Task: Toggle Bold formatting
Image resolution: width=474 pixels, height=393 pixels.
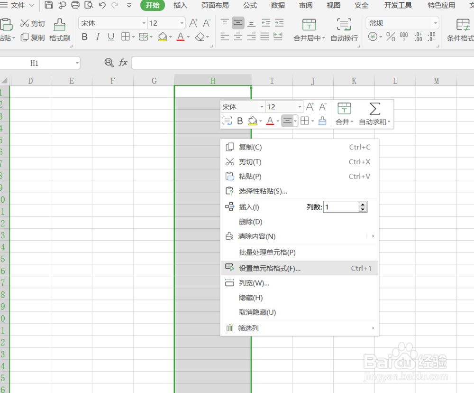Action: [84, 37]
